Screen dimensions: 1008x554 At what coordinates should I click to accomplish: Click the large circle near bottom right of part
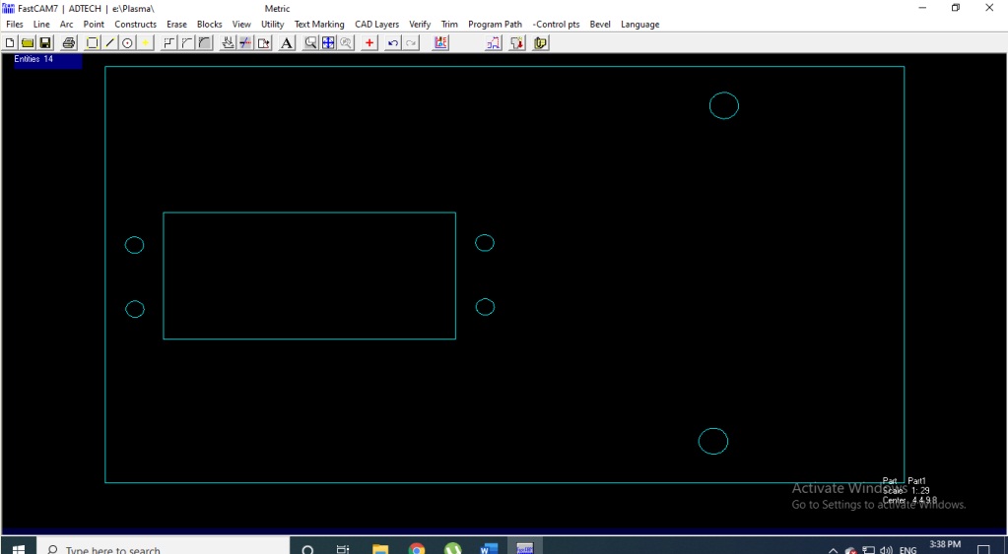click(x=713, y=442)
